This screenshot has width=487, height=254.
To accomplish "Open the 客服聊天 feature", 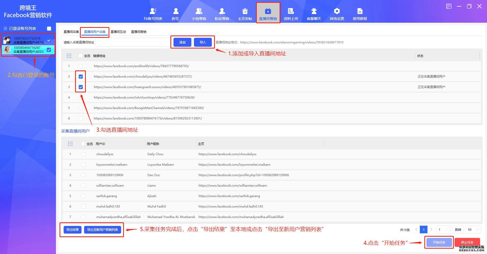I will tap(314, 13).
